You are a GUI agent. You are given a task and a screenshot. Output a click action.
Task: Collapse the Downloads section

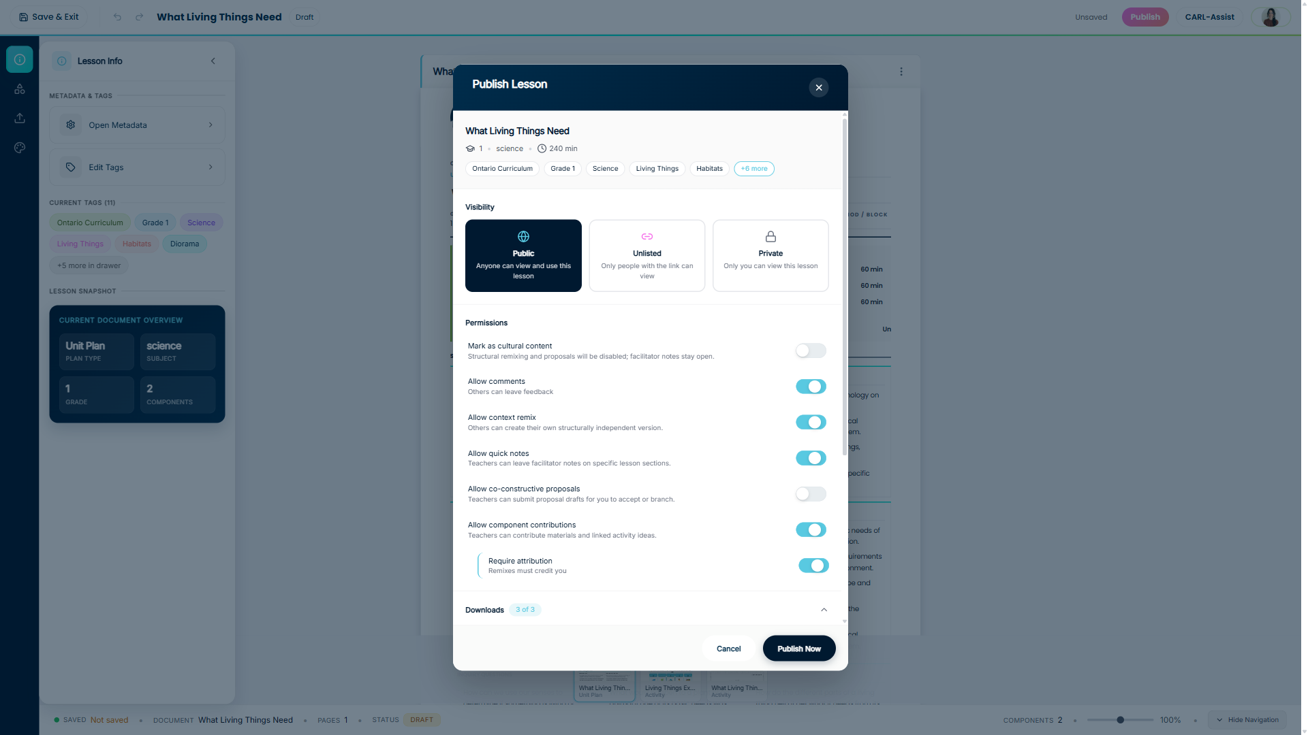[x=823, y=609]
